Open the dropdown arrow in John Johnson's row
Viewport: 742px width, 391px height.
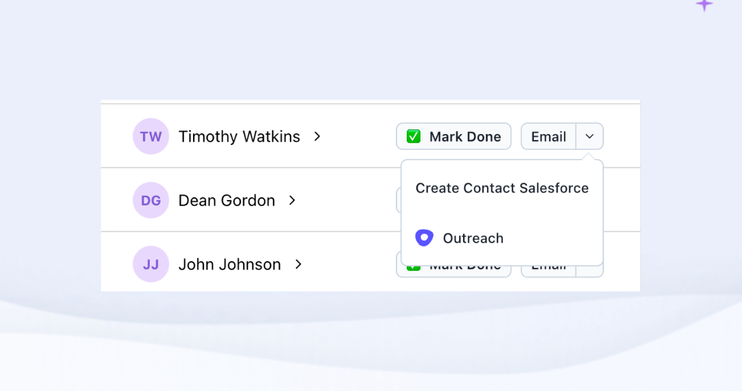tap(589, 270)
